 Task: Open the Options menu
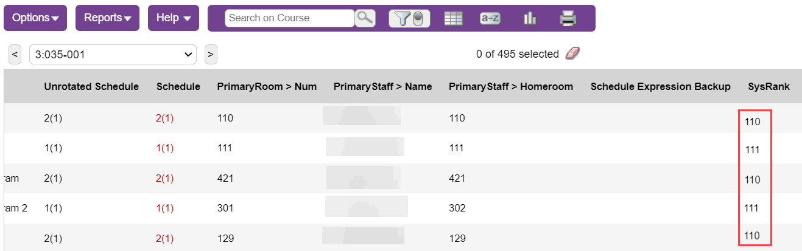point(35,18)
